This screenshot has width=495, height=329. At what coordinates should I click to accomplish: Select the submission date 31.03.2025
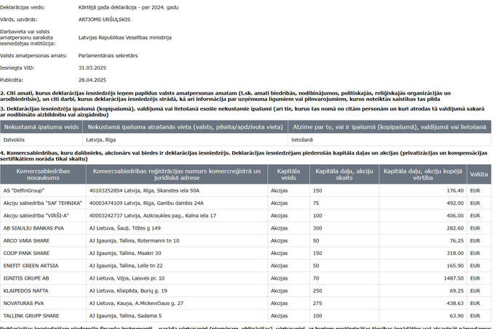click(x=92, y=68)
